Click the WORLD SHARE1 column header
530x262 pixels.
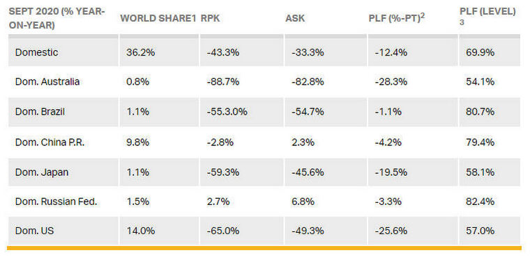(x=158, y=18)
